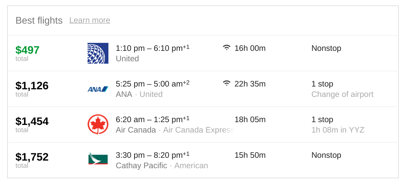Click the 5:25 pm – 5:00 am flight times
The height and width of the screenshot is (181, 410).
[x=153, y=84]
